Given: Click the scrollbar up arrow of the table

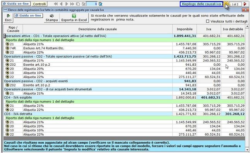Looking at the screenshot, I should click(247, 26).
